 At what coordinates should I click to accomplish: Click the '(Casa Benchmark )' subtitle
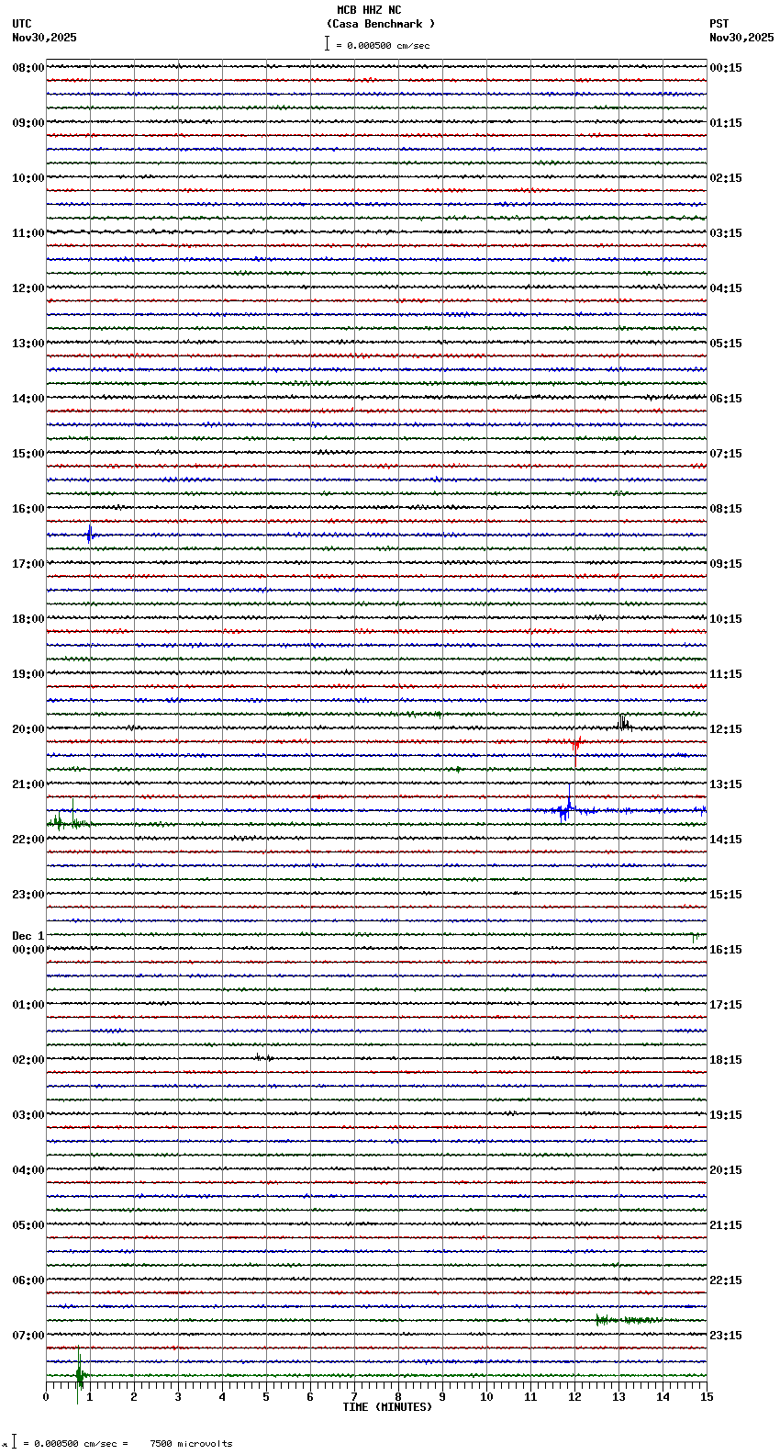point(381,24)
